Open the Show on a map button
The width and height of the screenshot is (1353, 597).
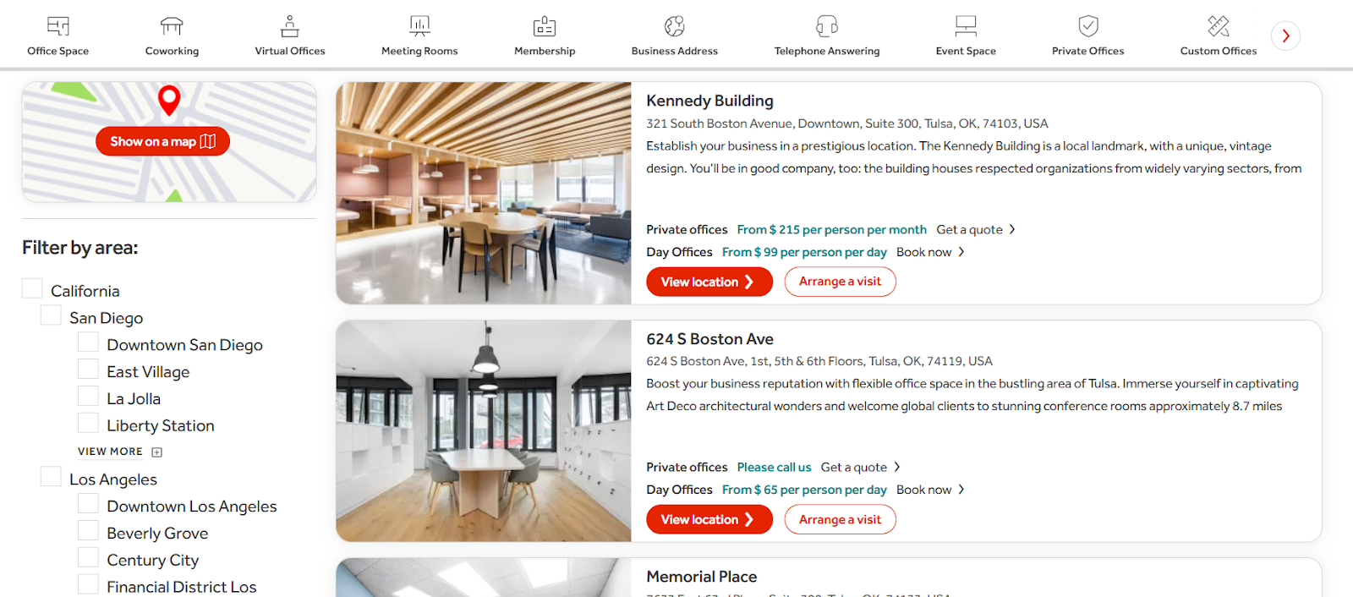(x=163, y=141)
